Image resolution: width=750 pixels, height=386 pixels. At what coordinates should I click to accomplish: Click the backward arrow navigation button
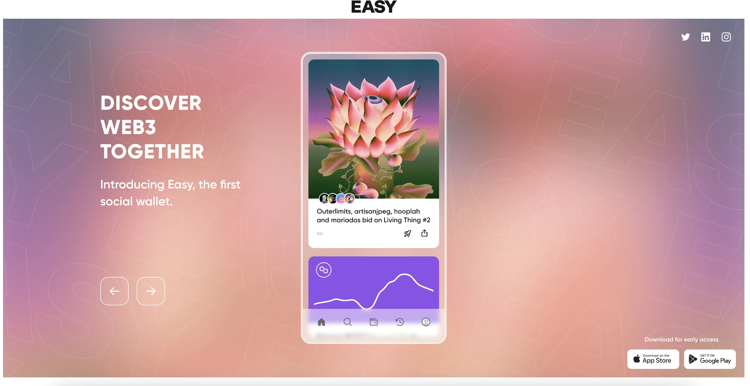(115, 291)
